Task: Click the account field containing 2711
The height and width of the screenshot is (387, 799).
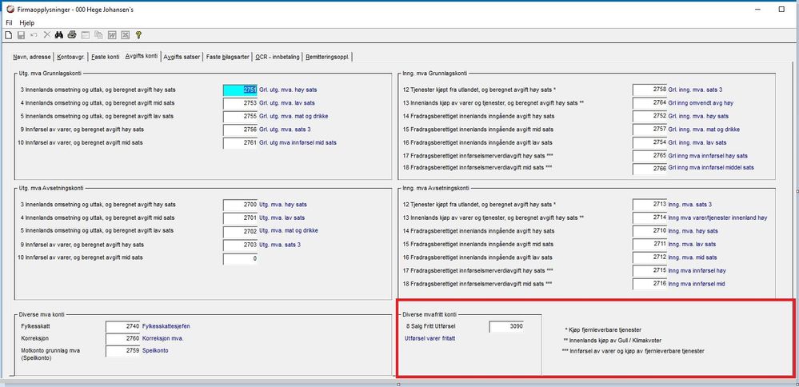Action: click(x=649, y=245)
